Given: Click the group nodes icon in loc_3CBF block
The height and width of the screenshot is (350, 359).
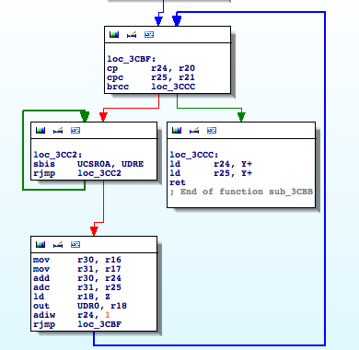Looking at the screenshot, I should pos(149,34).
